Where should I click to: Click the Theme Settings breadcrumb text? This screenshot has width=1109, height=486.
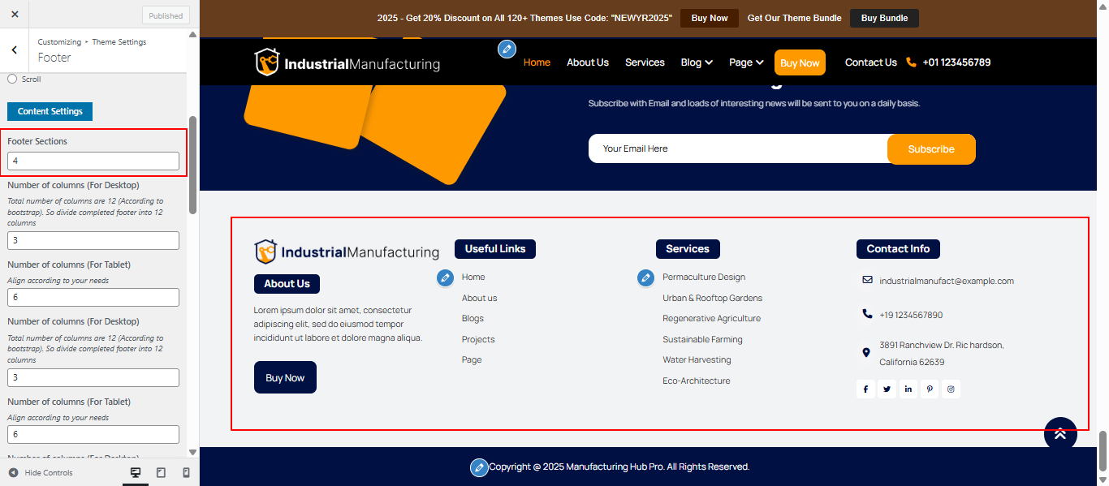(x=119, y=42)
